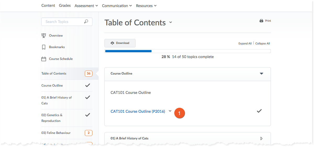Click the blue topics completion progress bar
This screenshot has height=147, width=314.
128,51
